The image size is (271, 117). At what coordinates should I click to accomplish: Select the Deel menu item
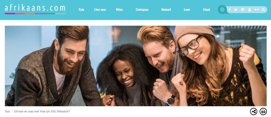pos(207,10)
